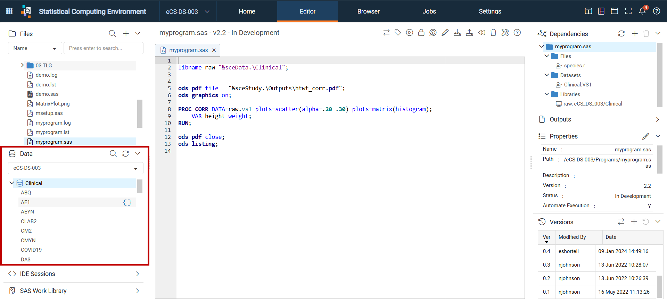Image resolution: width=667 pixels, height=302 pixels.
Task: Open the eCS-DS-003 Data library dropdown
Action: [75, 168]
